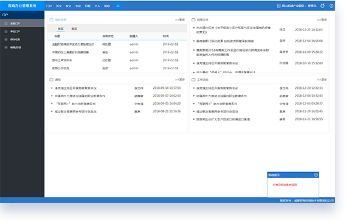Click the 政策文件 panel folder icon
Screen dimensions: 346x222
click(193, 19)
